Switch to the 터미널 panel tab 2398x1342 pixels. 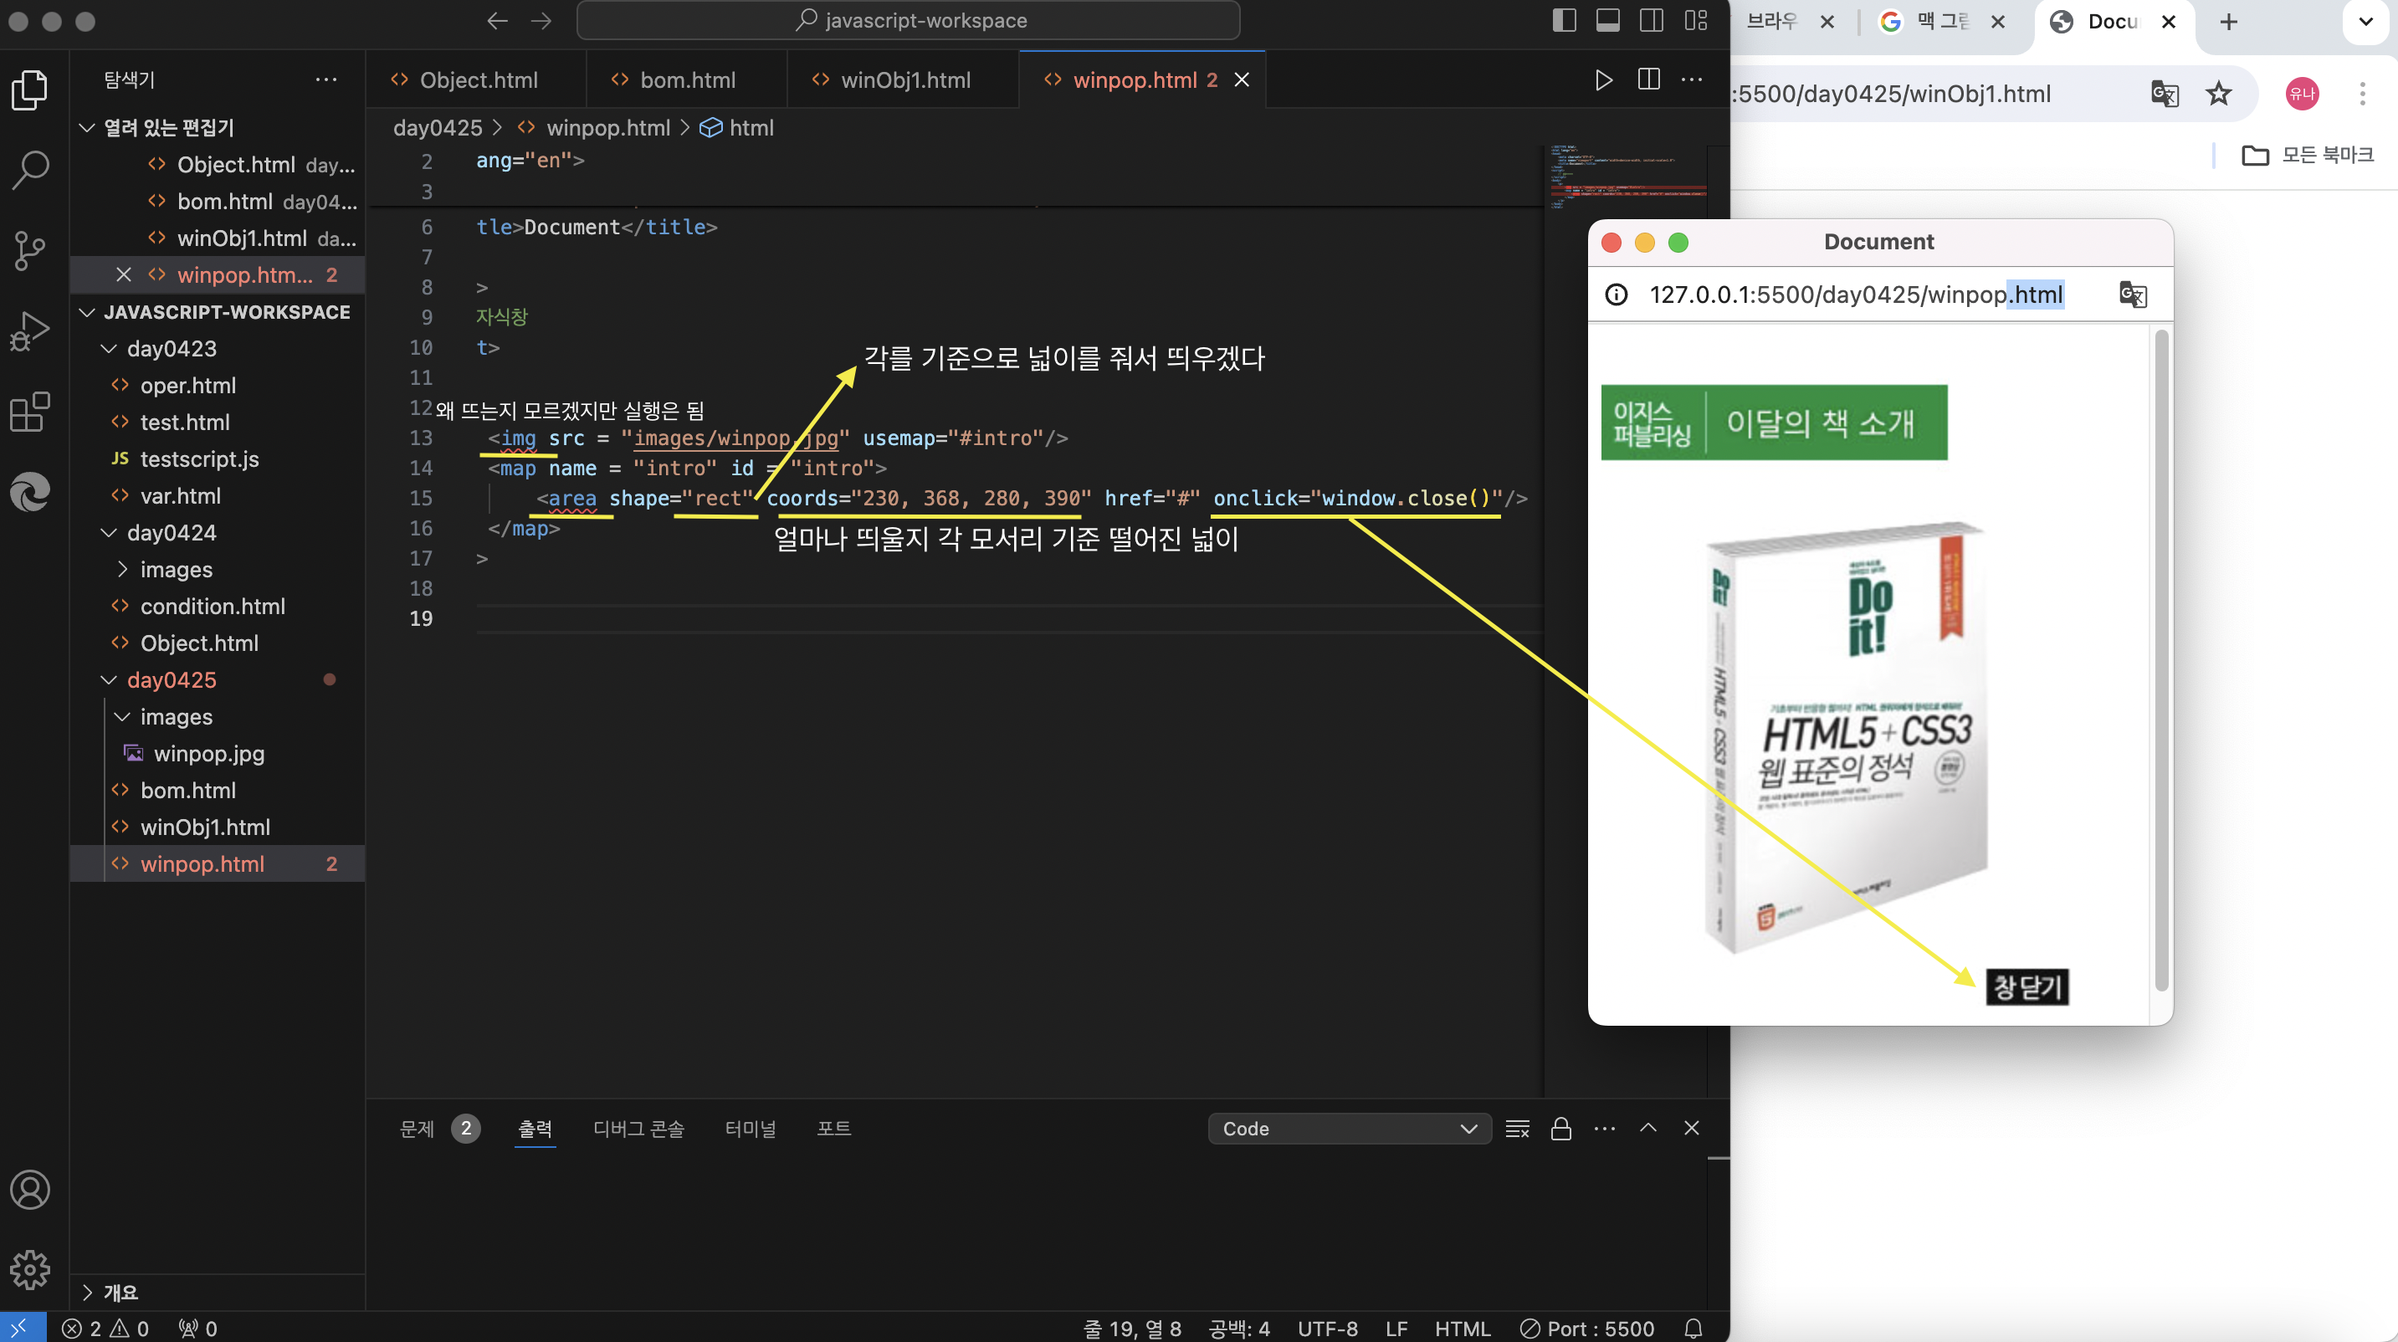pos(751,1129)
